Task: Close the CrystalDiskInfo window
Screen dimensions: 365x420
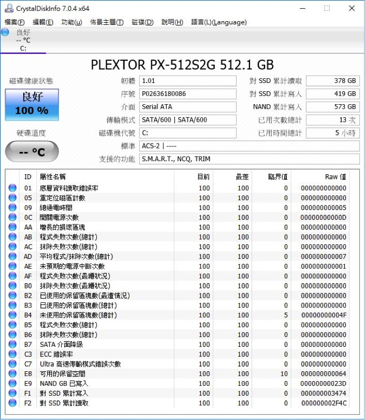Action: pyautogui.click(x=352, y=8)
